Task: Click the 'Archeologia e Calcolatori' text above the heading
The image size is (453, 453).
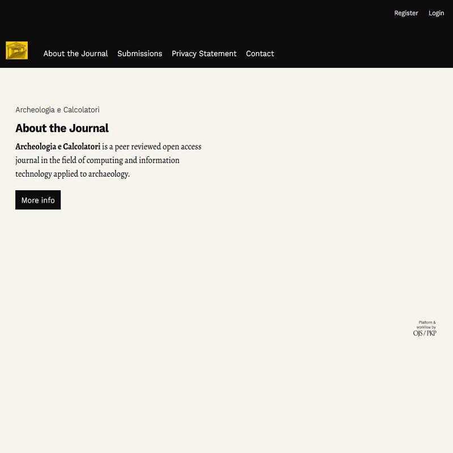Action: tap(58, 110)
